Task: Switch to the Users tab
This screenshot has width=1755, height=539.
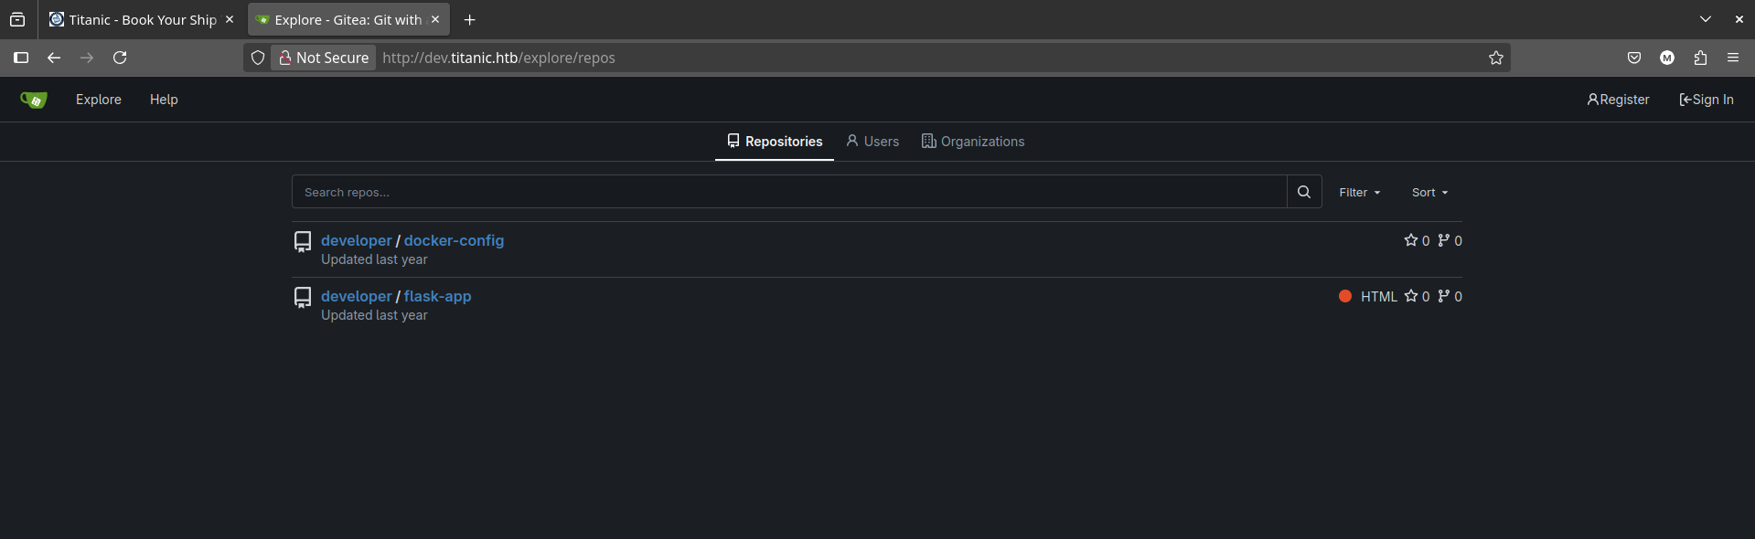Action: click(872, 142)
